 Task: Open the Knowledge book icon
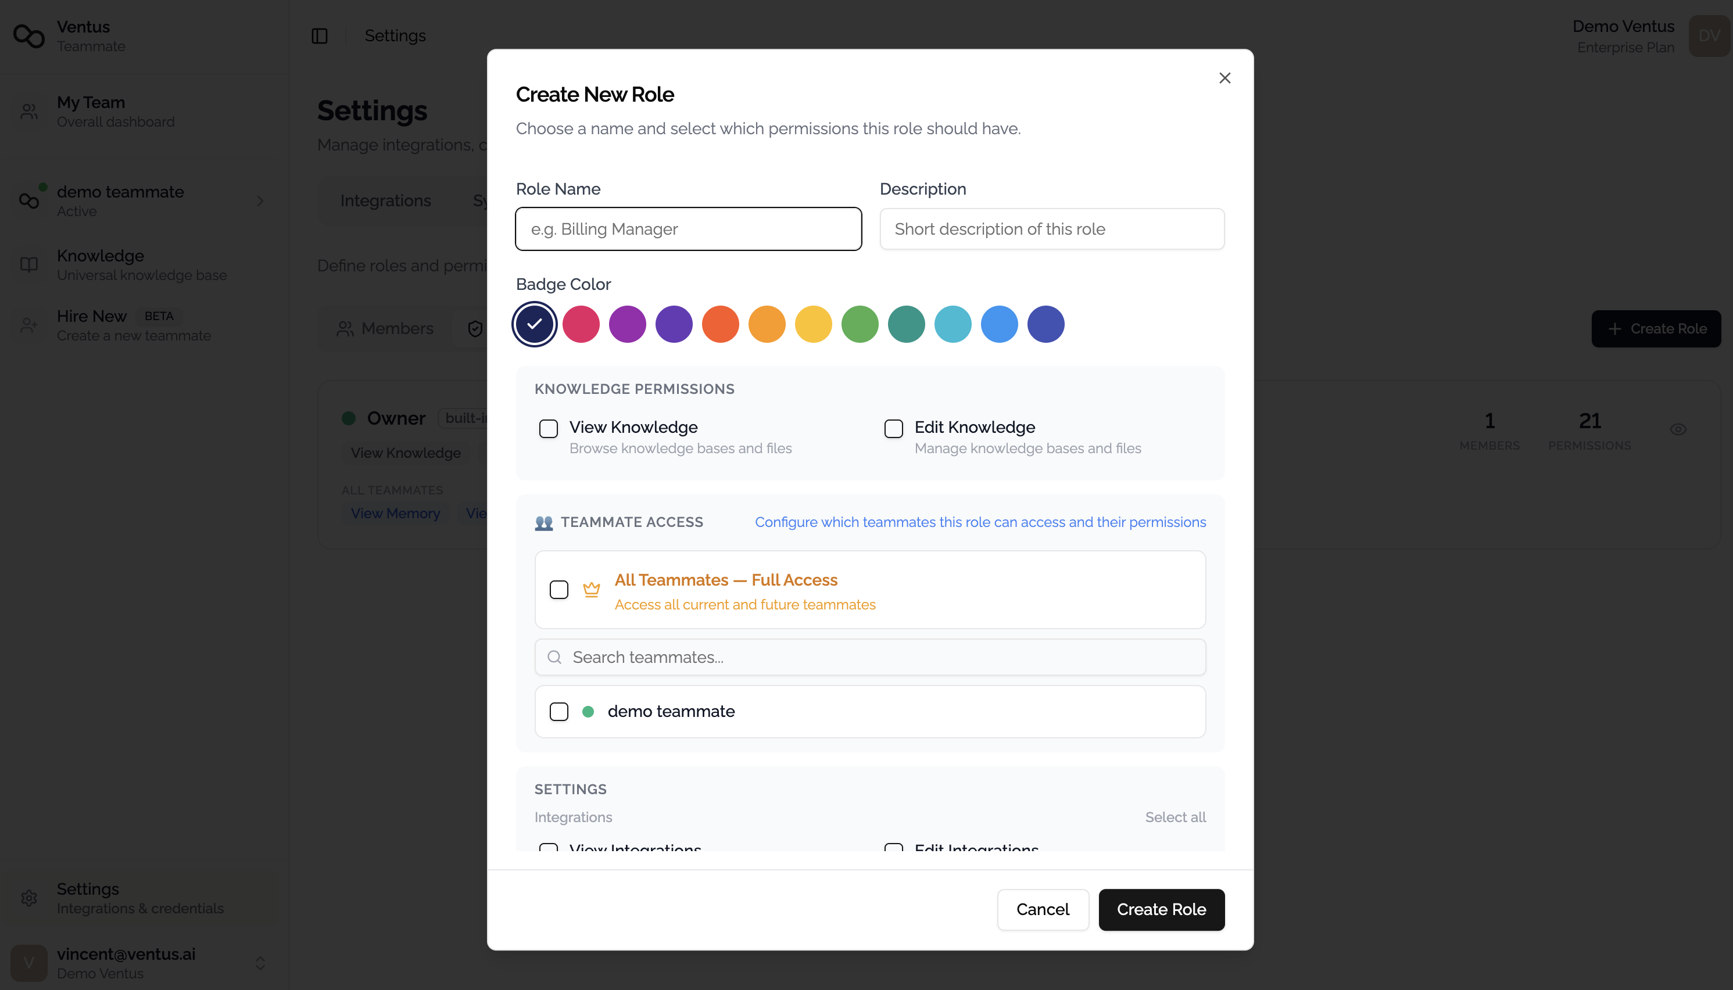(28, 264)
